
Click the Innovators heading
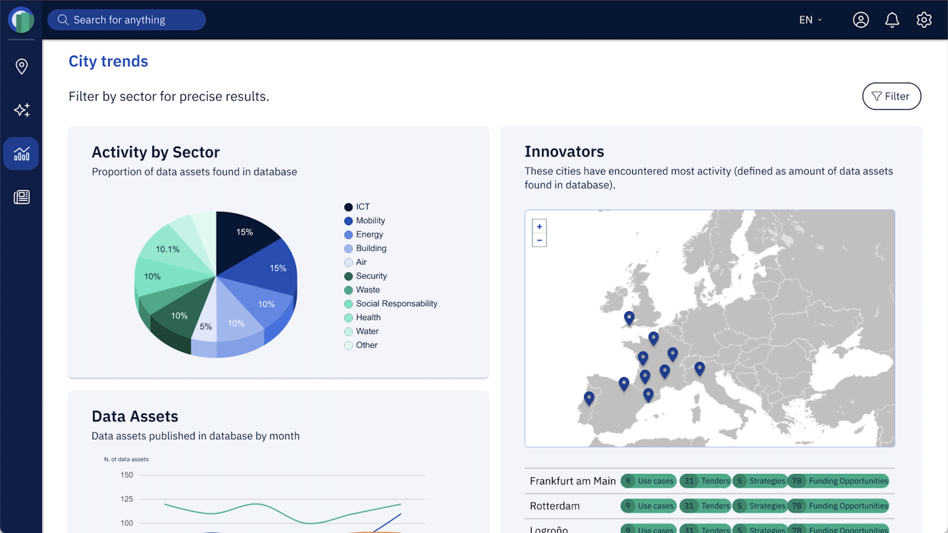tap(564, 152)
